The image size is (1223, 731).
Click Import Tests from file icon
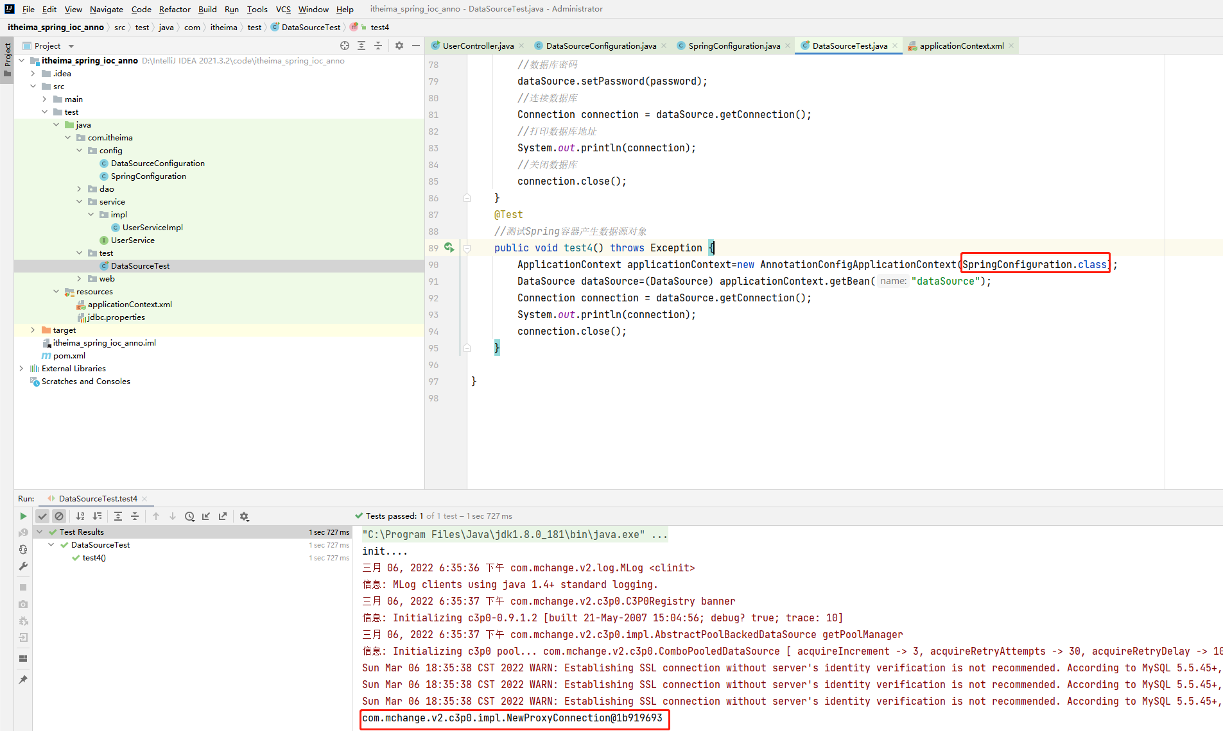[206, 516]
